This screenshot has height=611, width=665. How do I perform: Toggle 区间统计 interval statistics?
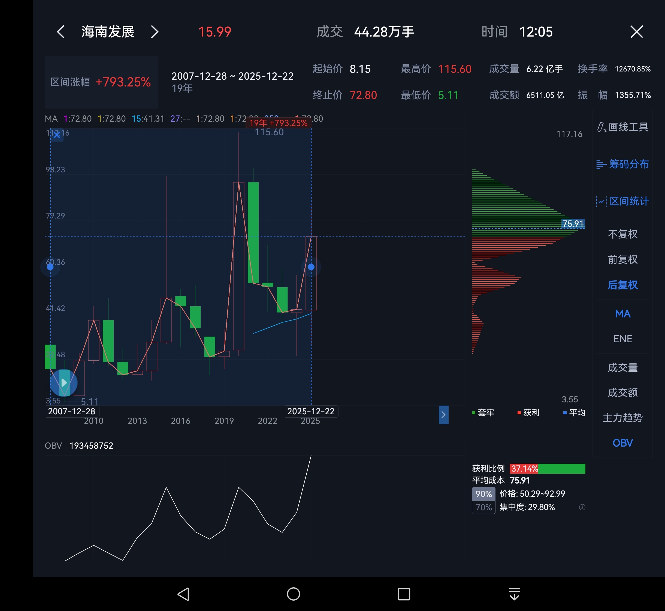pyautogui.click(x=623, y=201)
